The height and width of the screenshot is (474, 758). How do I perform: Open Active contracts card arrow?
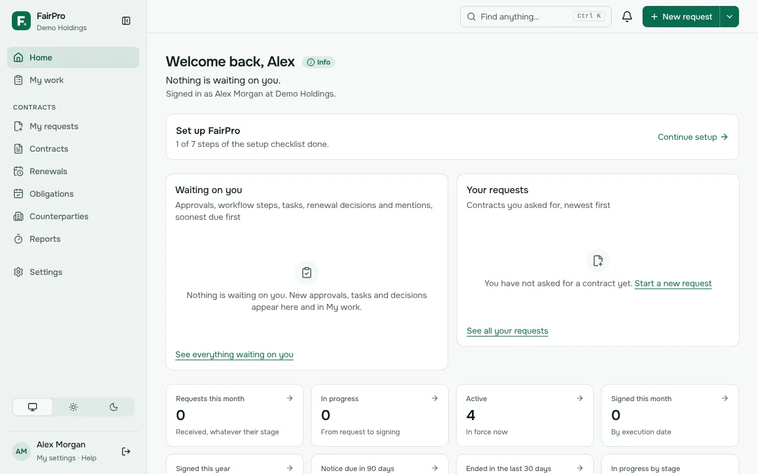[580, 398]
